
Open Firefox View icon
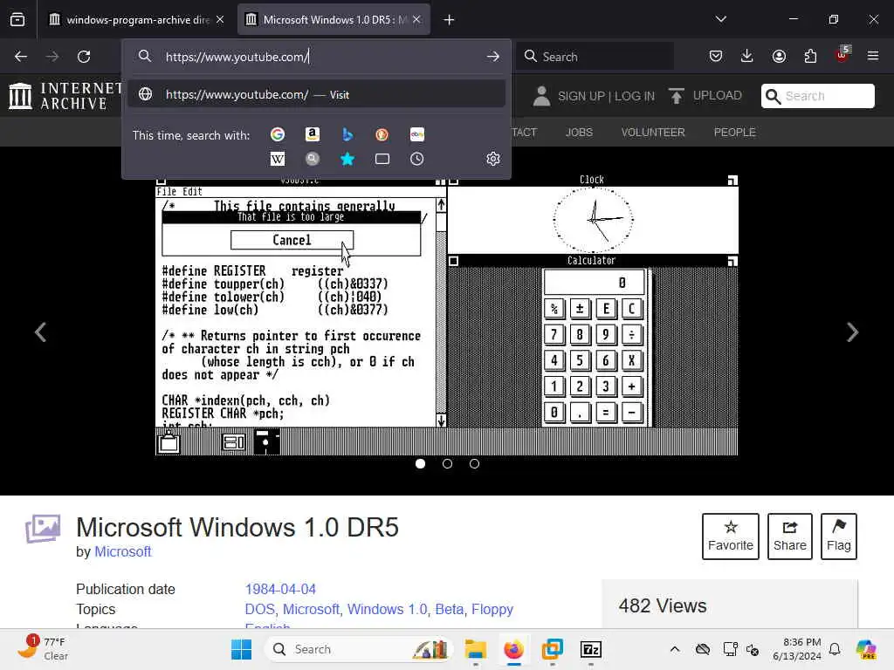[x=17, y=20]
